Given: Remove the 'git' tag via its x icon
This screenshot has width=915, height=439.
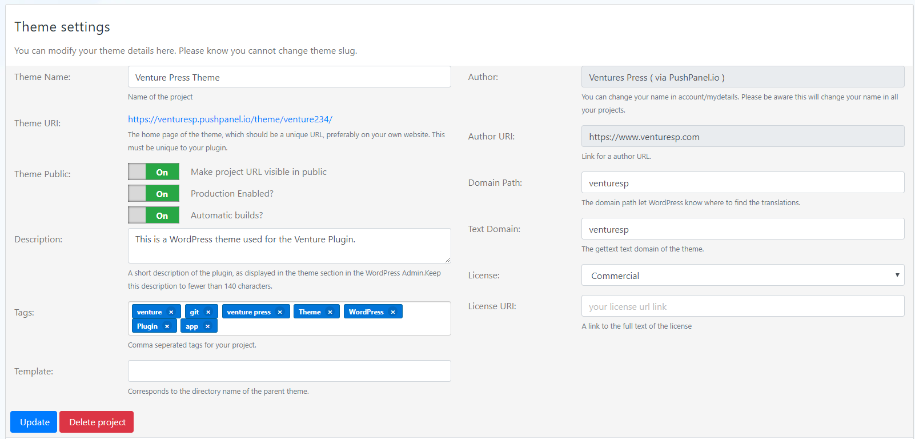Looking at the screenshot, I should click(208, 312).
